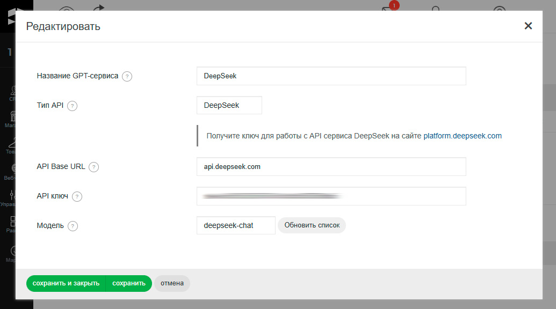The width and height of the screenshot is (556, 309).
Task: Click help icon next to Название GPT-сервиса
Action: point(127,76)
